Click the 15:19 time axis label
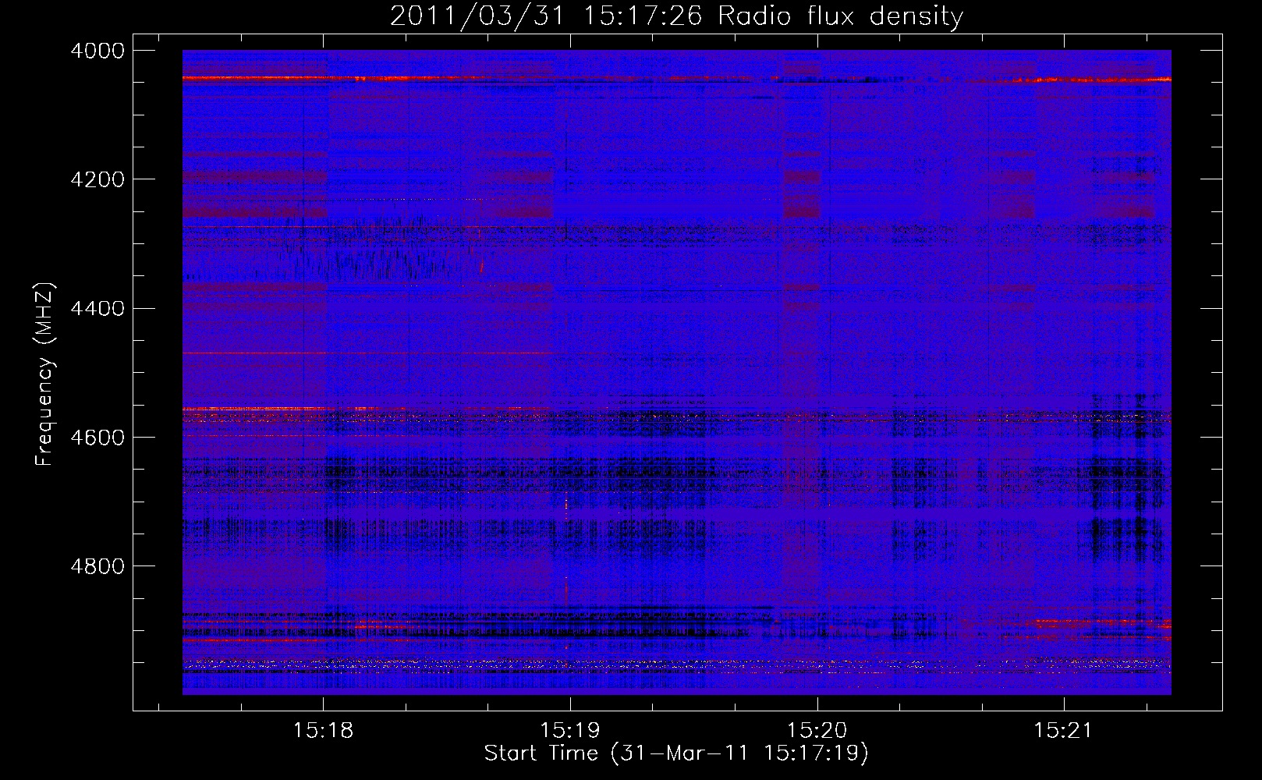This screenshot has height=780, width=1262. 570,731
